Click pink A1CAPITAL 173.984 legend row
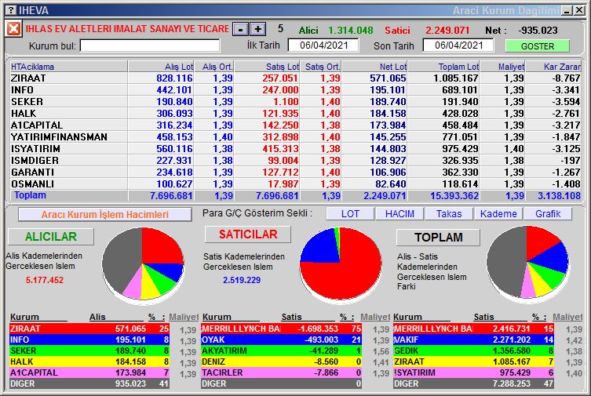The height and width of the screenshot is (396, 591). tap(89, 372)
